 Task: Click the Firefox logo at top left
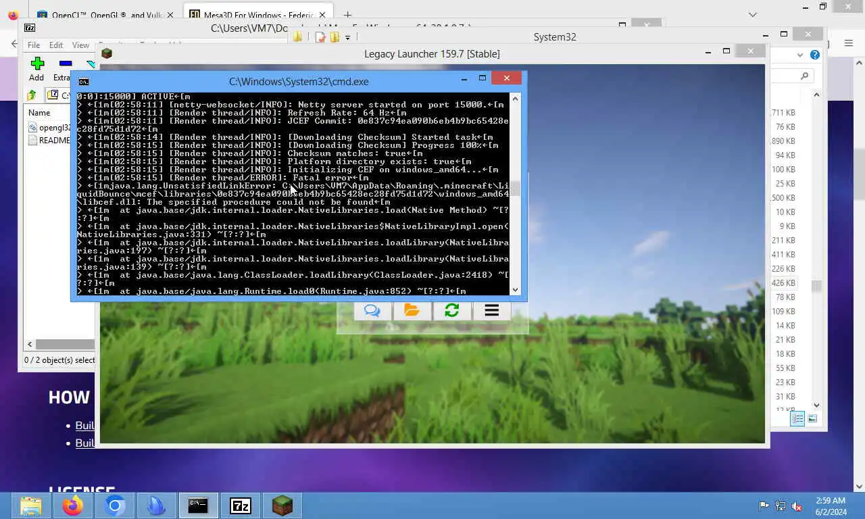[x=13, y=14]
